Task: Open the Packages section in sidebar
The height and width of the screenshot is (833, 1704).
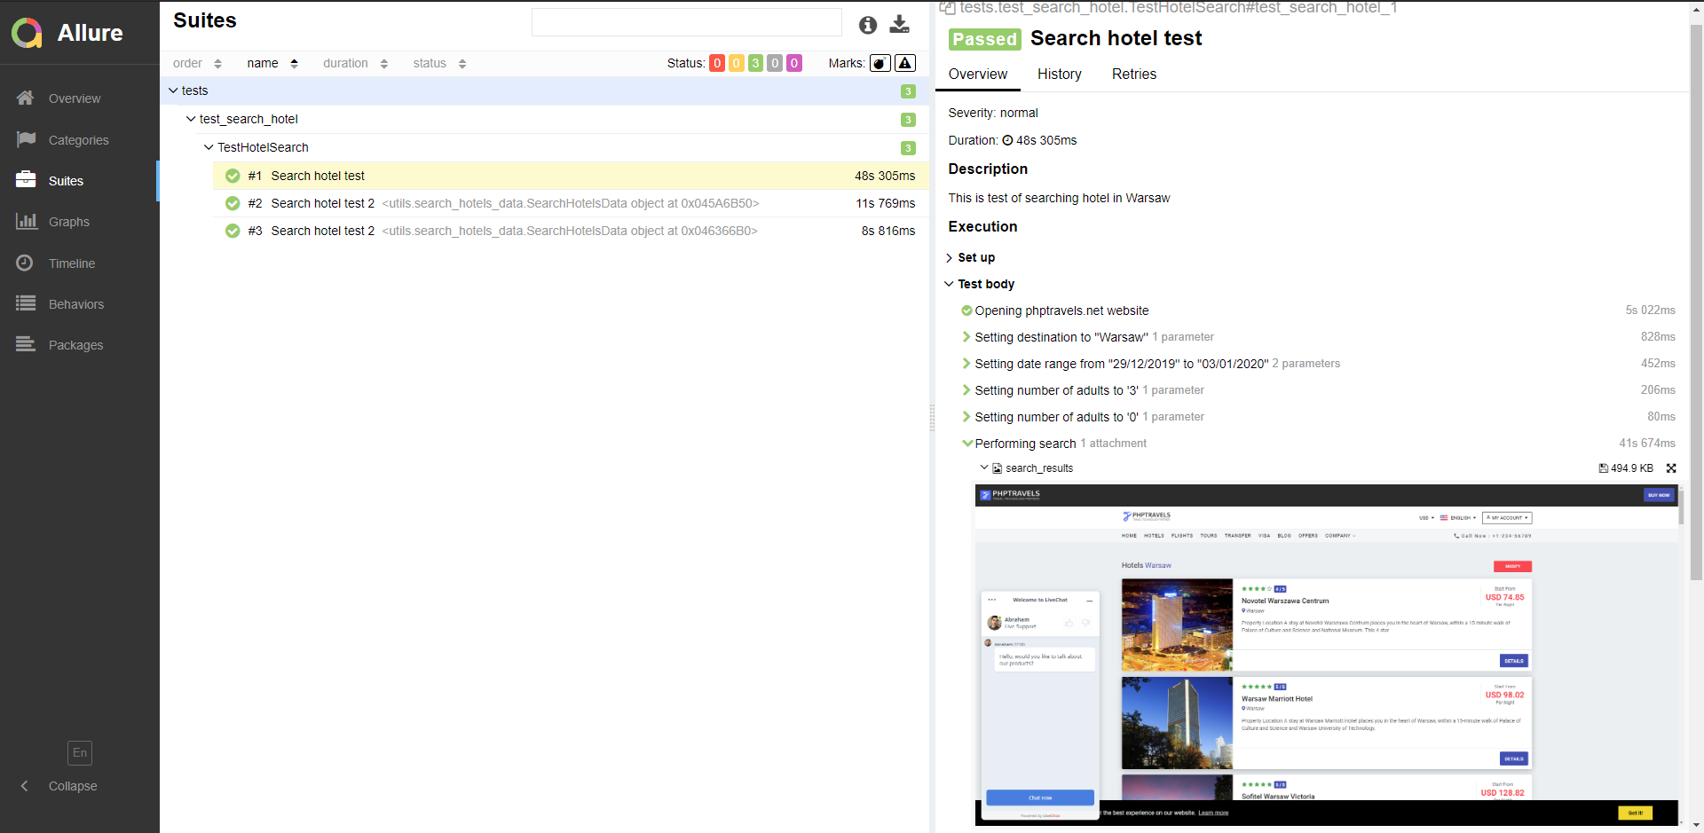Action: tap(75, 345)
